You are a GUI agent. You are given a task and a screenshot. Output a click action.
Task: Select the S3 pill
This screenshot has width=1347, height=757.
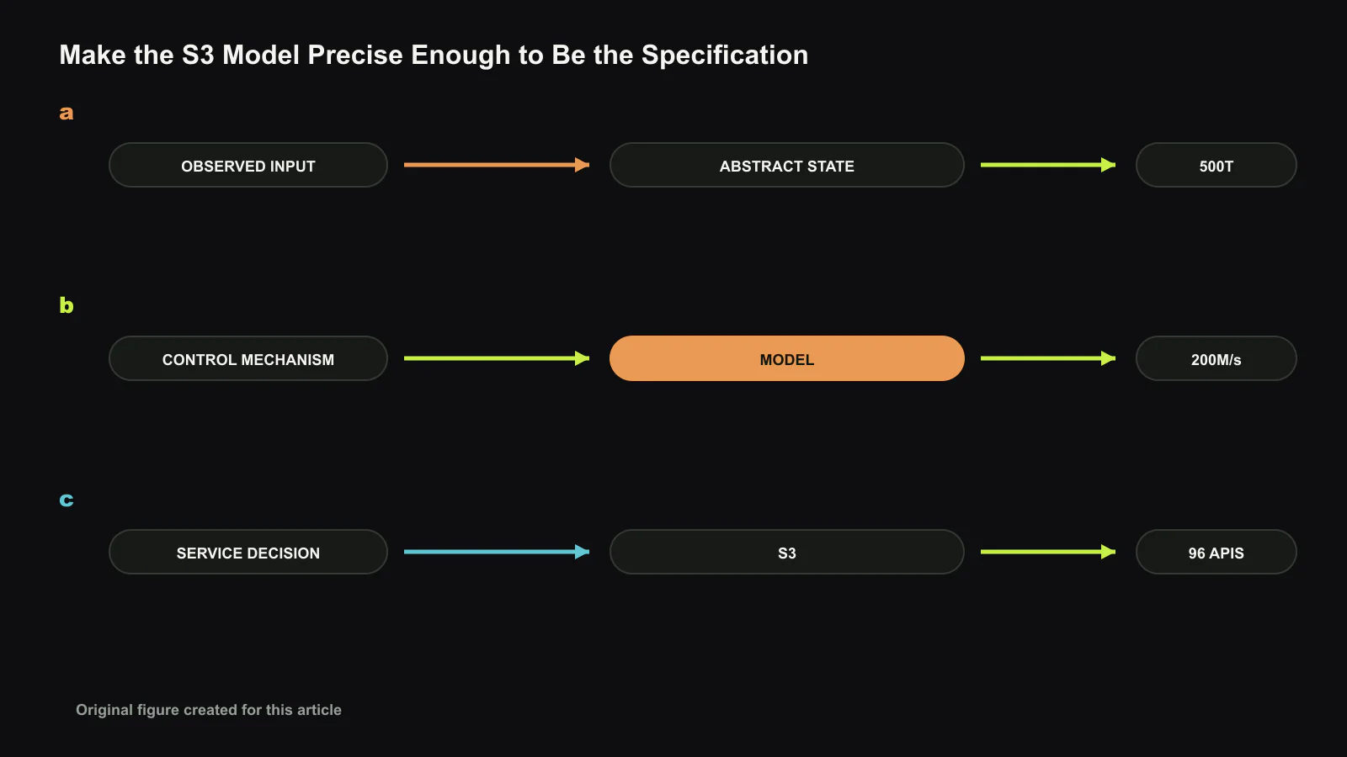pyautogui.click(x=787, y=552)
